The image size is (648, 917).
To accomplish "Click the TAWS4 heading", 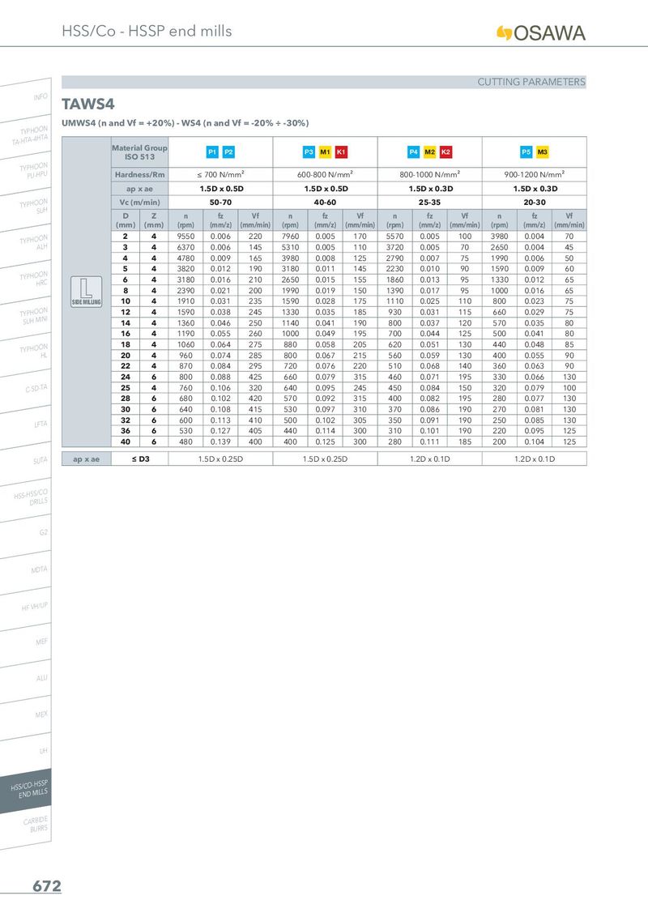I will pos(88,104).
